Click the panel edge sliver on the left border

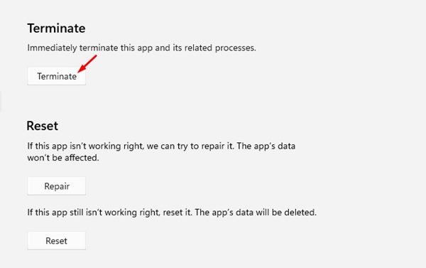point(1,102)
